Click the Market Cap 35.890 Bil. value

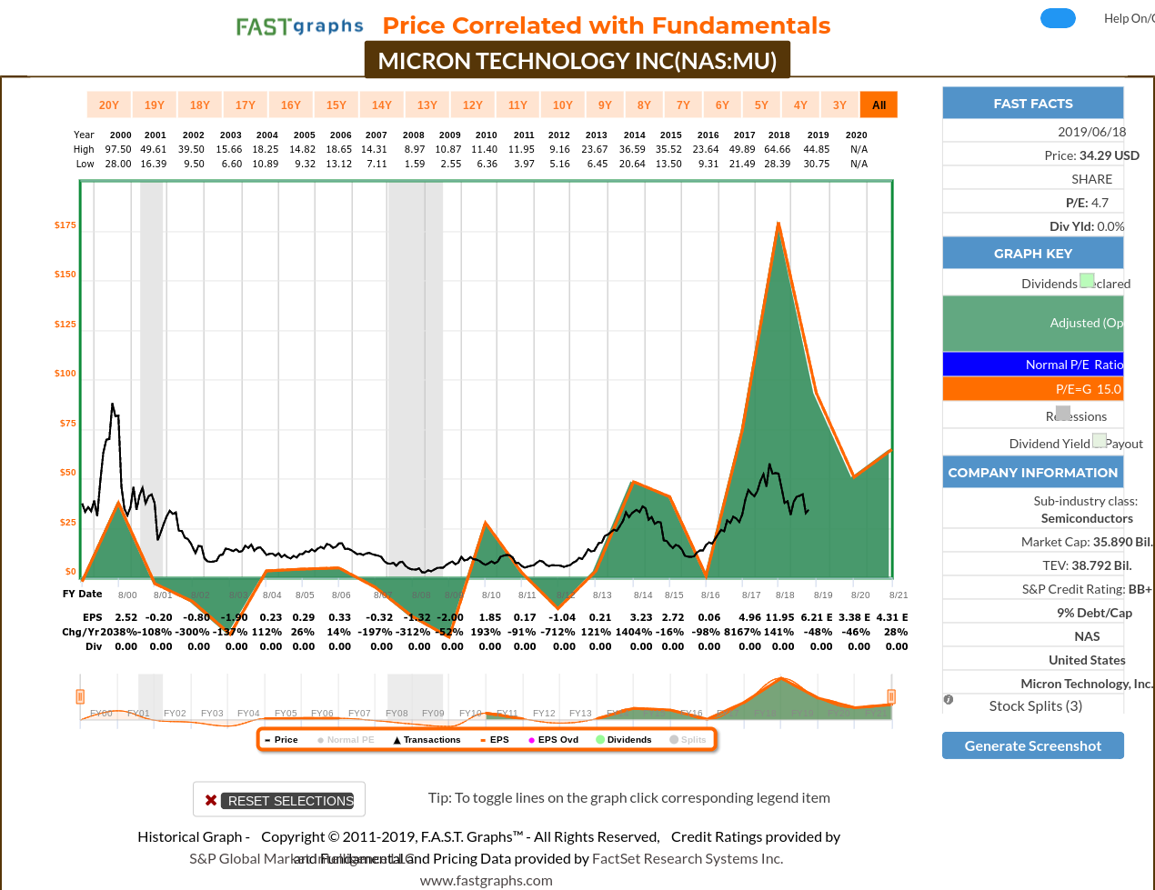click(x=1122, y=542)
